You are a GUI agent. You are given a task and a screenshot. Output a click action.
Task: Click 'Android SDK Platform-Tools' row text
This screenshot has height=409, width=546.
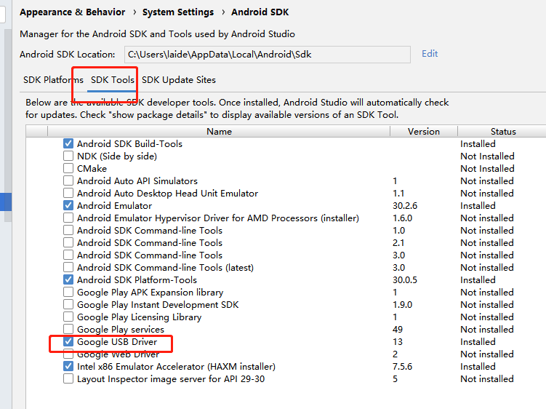point(137,280)
